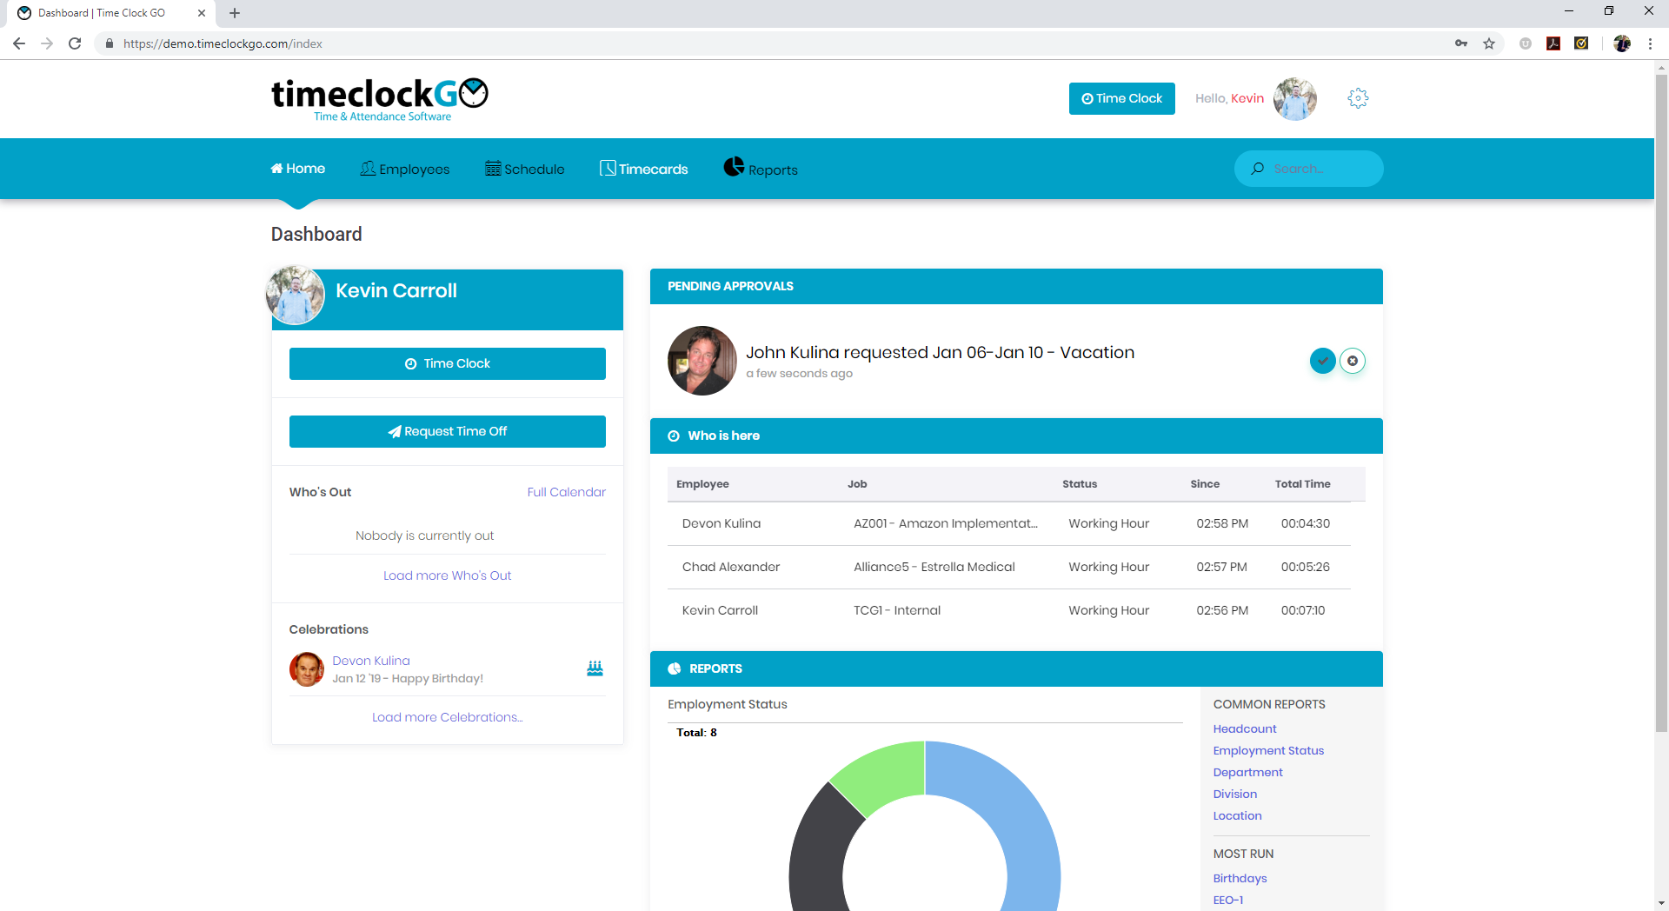Click the Chrome profile avatar icon
This screenshot has height=911, width=1669.
coord(1622,43)
